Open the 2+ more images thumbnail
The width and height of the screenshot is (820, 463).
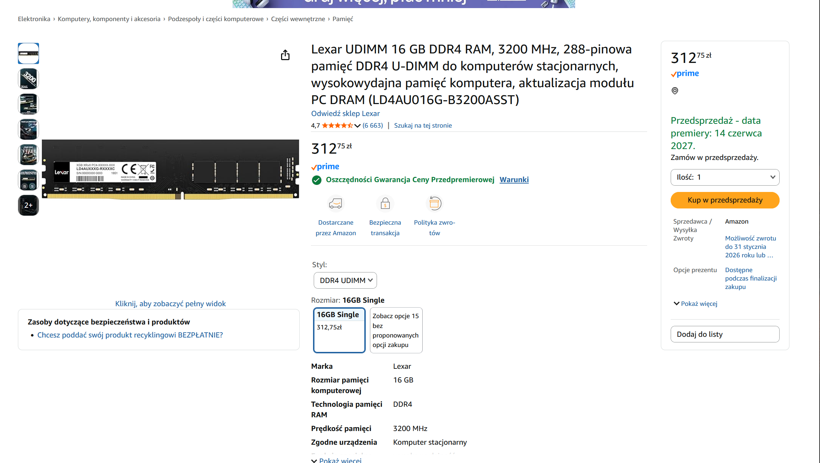[28, 205]
